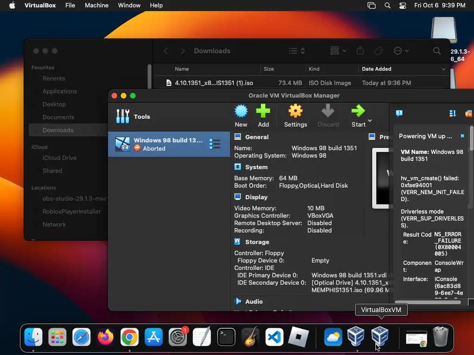Open the Start button dropdown arrow
This screenshot has height=355, width=474.
pyautogui.click(x=370, y=121)
